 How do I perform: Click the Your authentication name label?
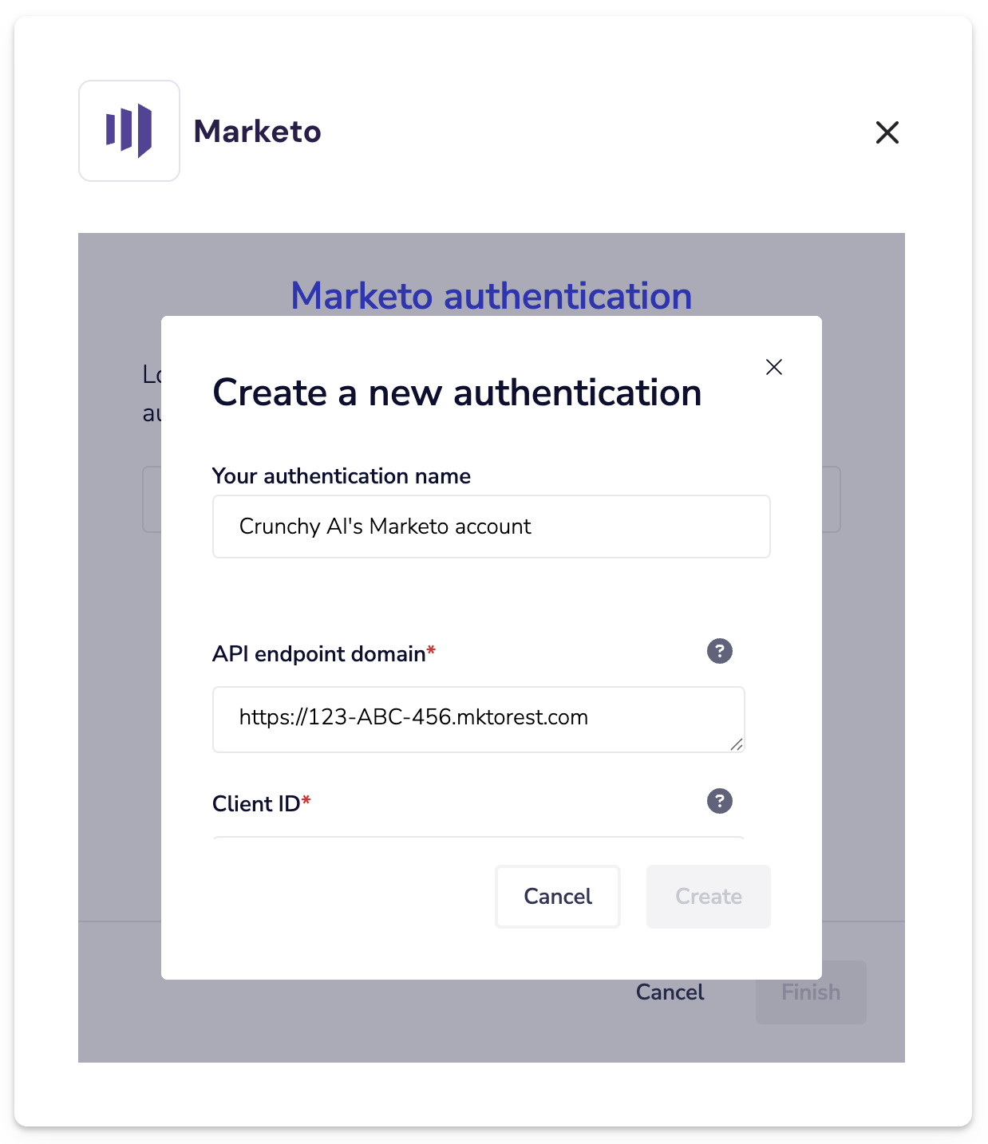tap(342, 476)
